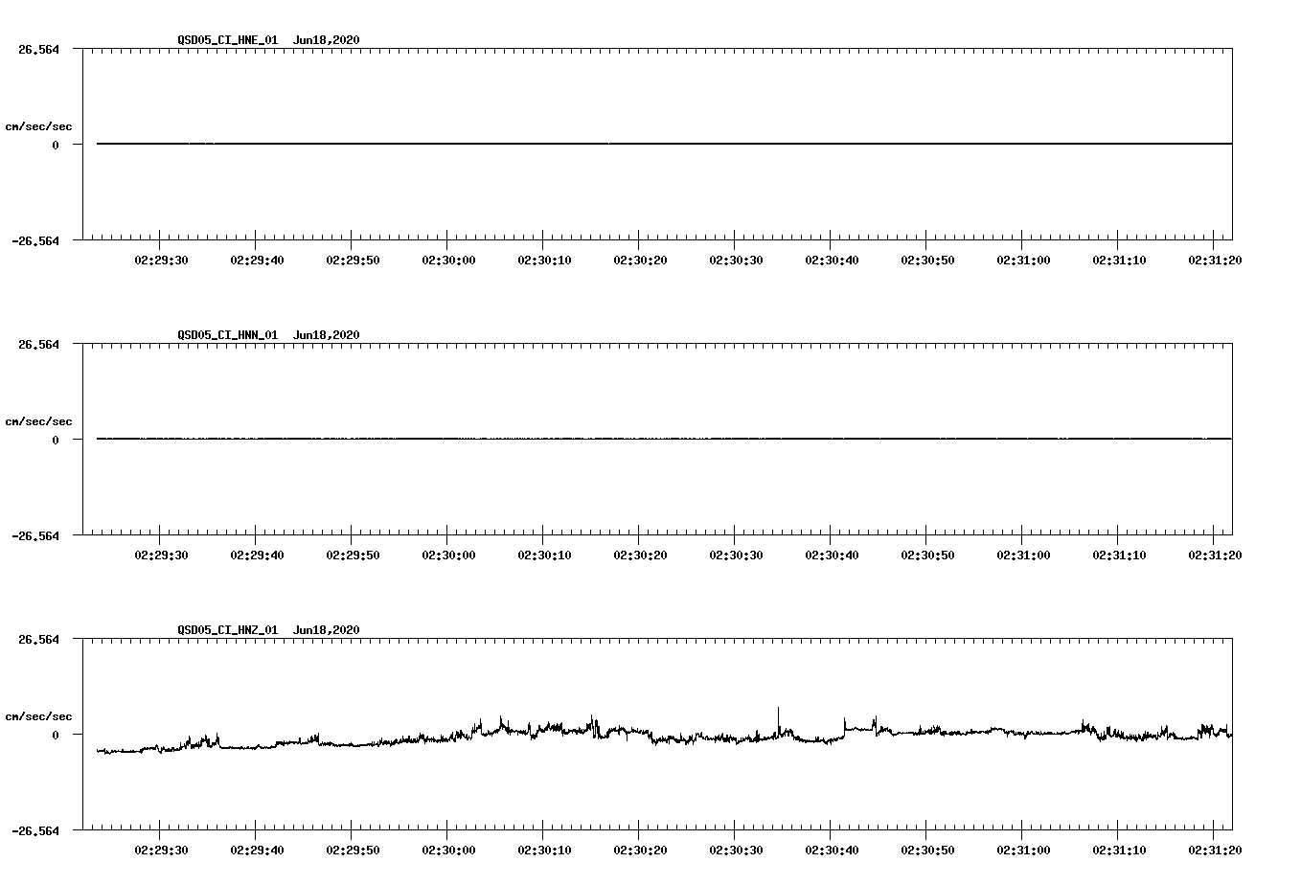Click the -26.564 lower limit on HNN plot
Image resolution: width=1301 pixels, height=885 pixels.
(35, 536)
